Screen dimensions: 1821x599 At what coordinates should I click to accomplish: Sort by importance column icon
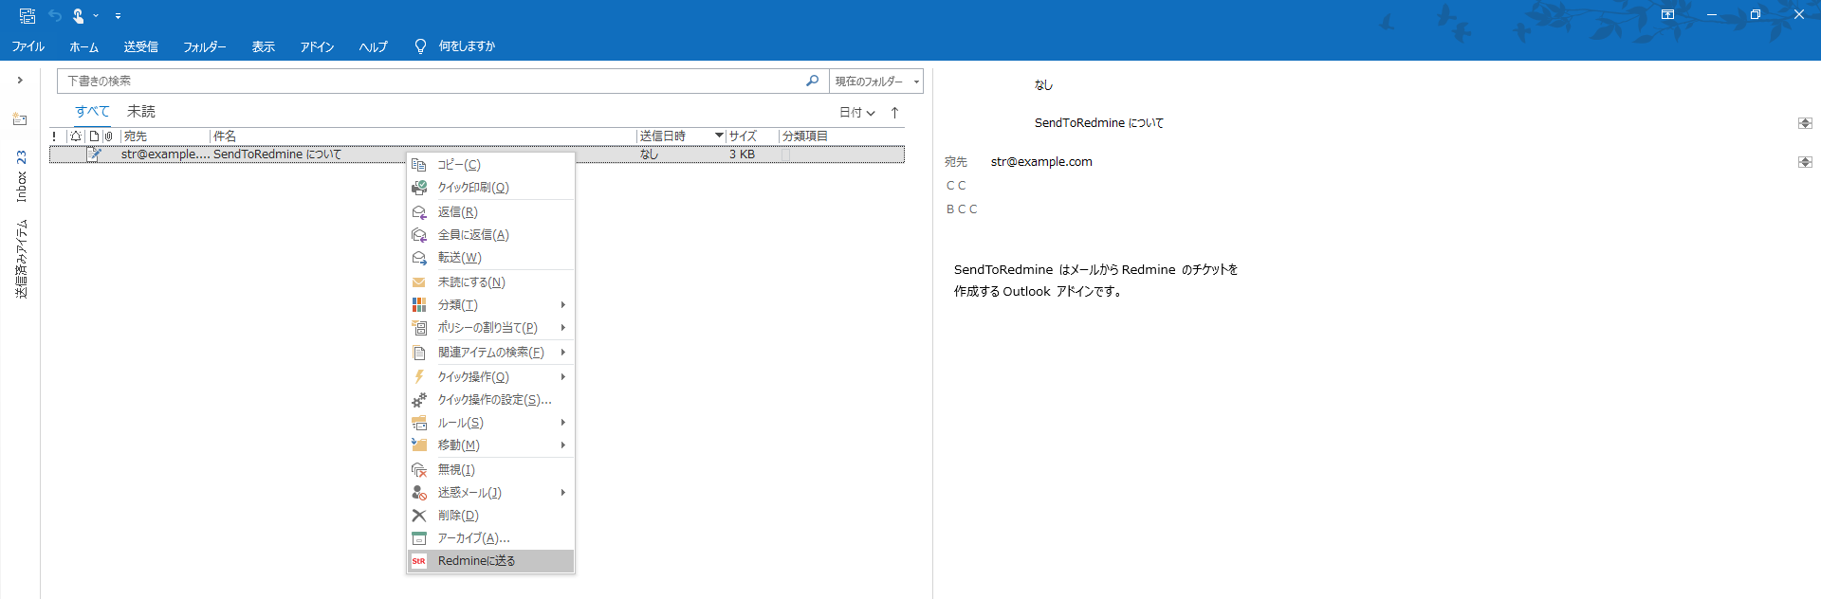coord(54,136)
